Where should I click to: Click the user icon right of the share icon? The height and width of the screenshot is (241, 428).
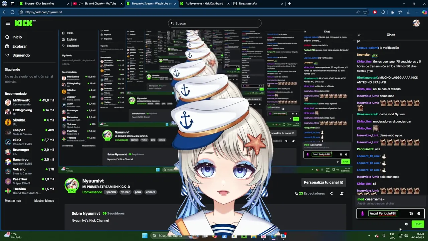tap(342, 193)
